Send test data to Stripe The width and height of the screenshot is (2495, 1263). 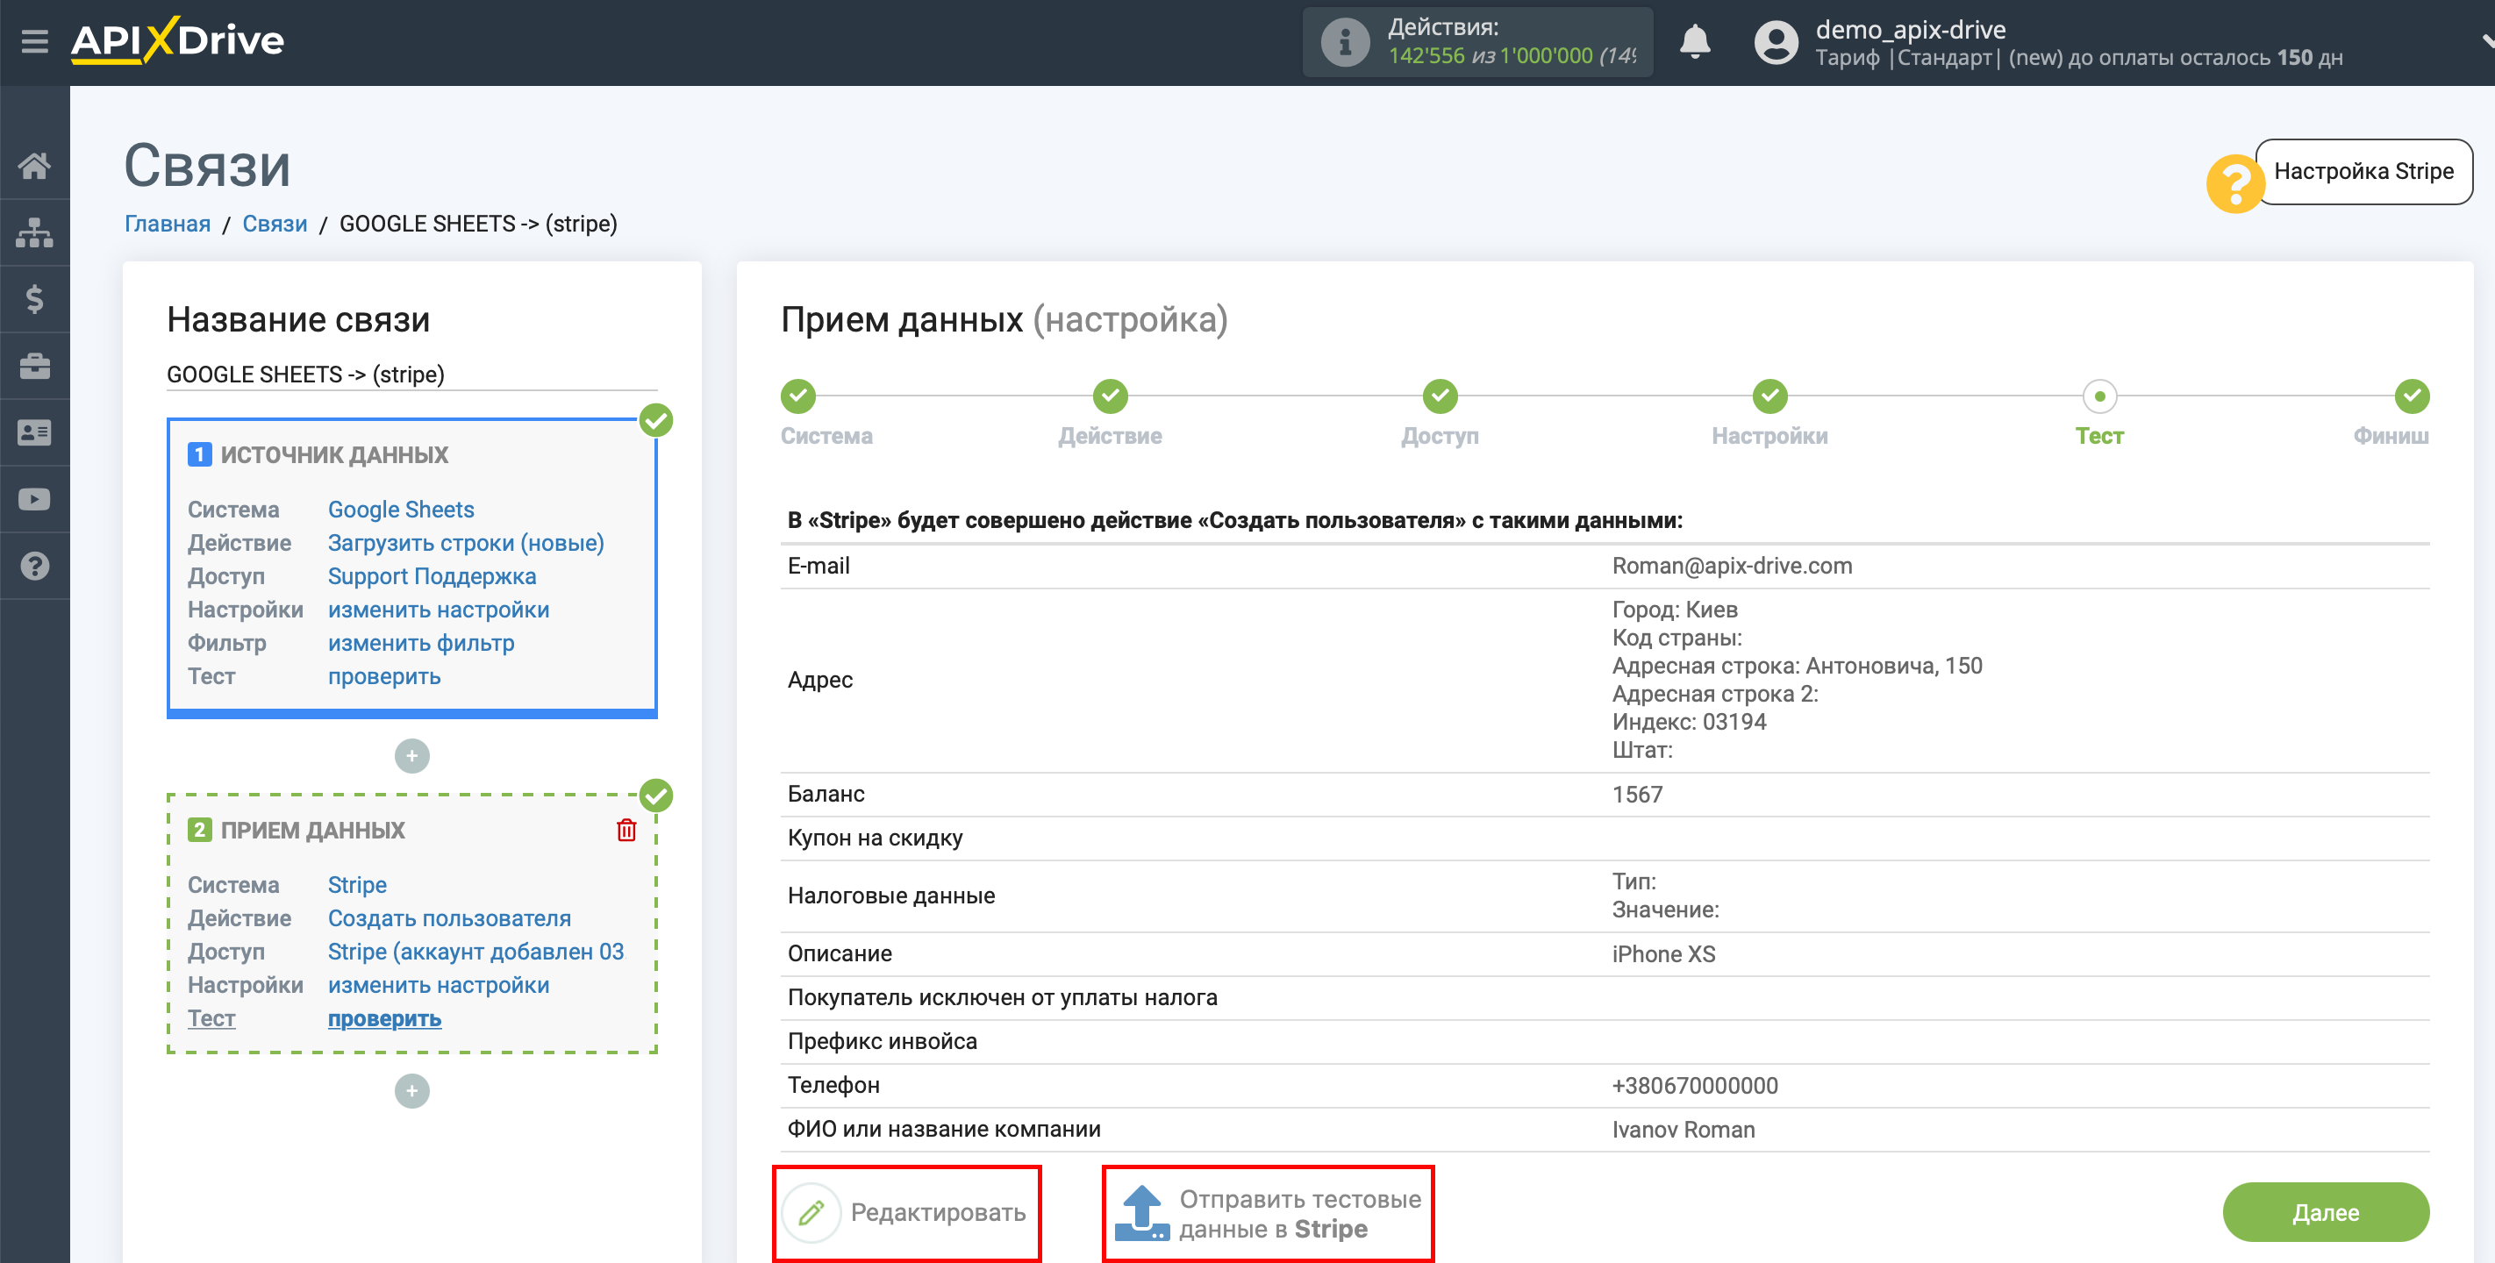1268,1213
